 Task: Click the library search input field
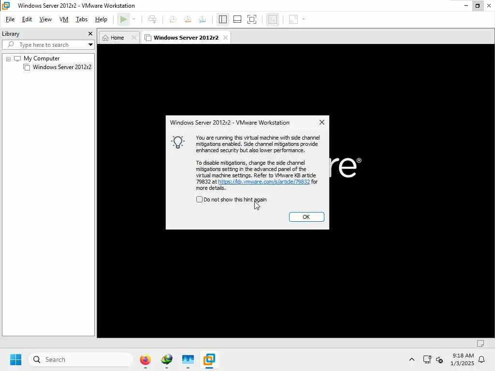(47, 45)
